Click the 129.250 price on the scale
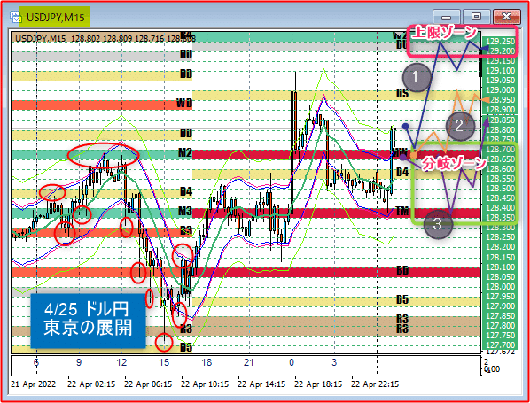This screenshot has width=530, height=403. (501, 42)
